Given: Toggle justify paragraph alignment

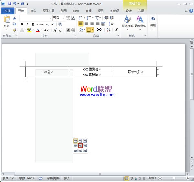Looking at the screenshot, I should [x=98, y=24].
